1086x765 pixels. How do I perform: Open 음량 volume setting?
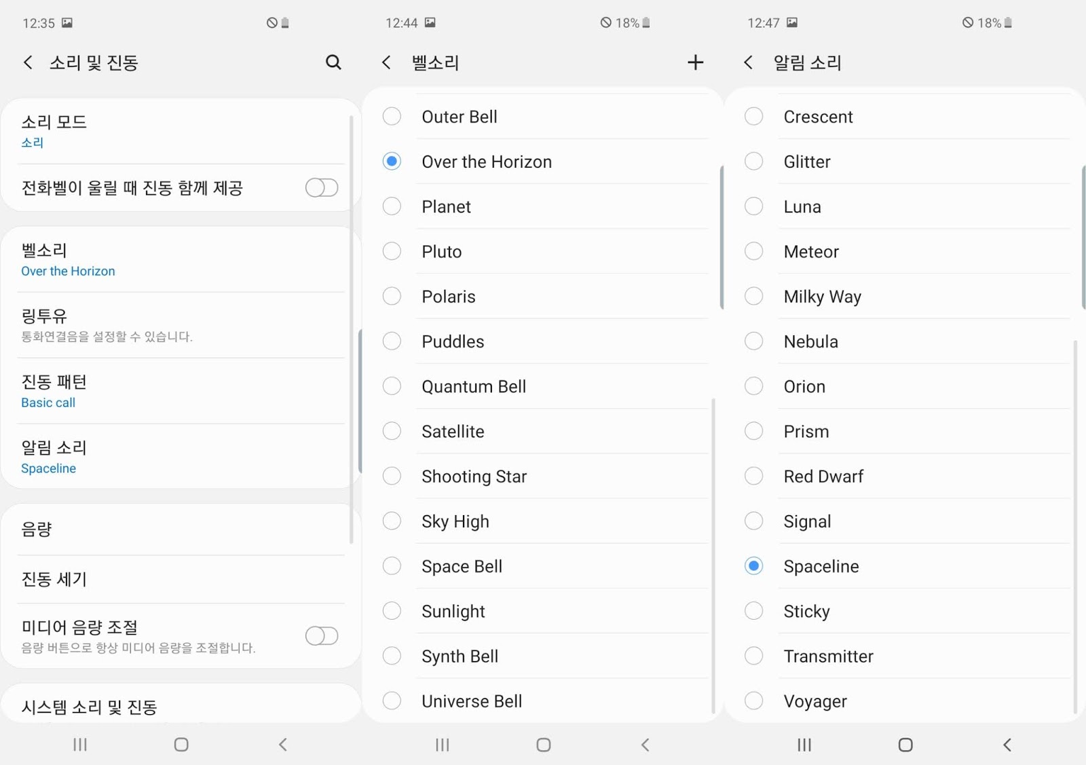[x=180, y=529]
